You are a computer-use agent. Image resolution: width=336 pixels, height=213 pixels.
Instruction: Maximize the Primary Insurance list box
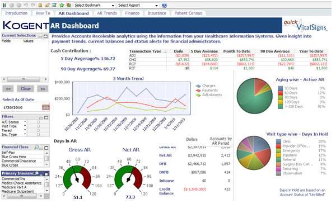click(x=46, y=174)
